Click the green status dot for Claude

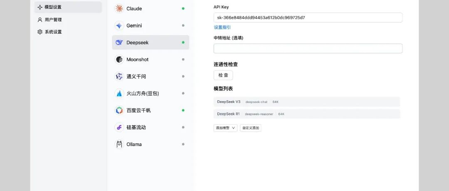(183, 9)
